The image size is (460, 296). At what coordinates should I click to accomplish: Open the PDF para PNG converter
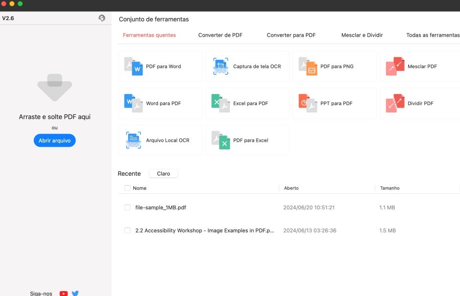tap(334, 66)
